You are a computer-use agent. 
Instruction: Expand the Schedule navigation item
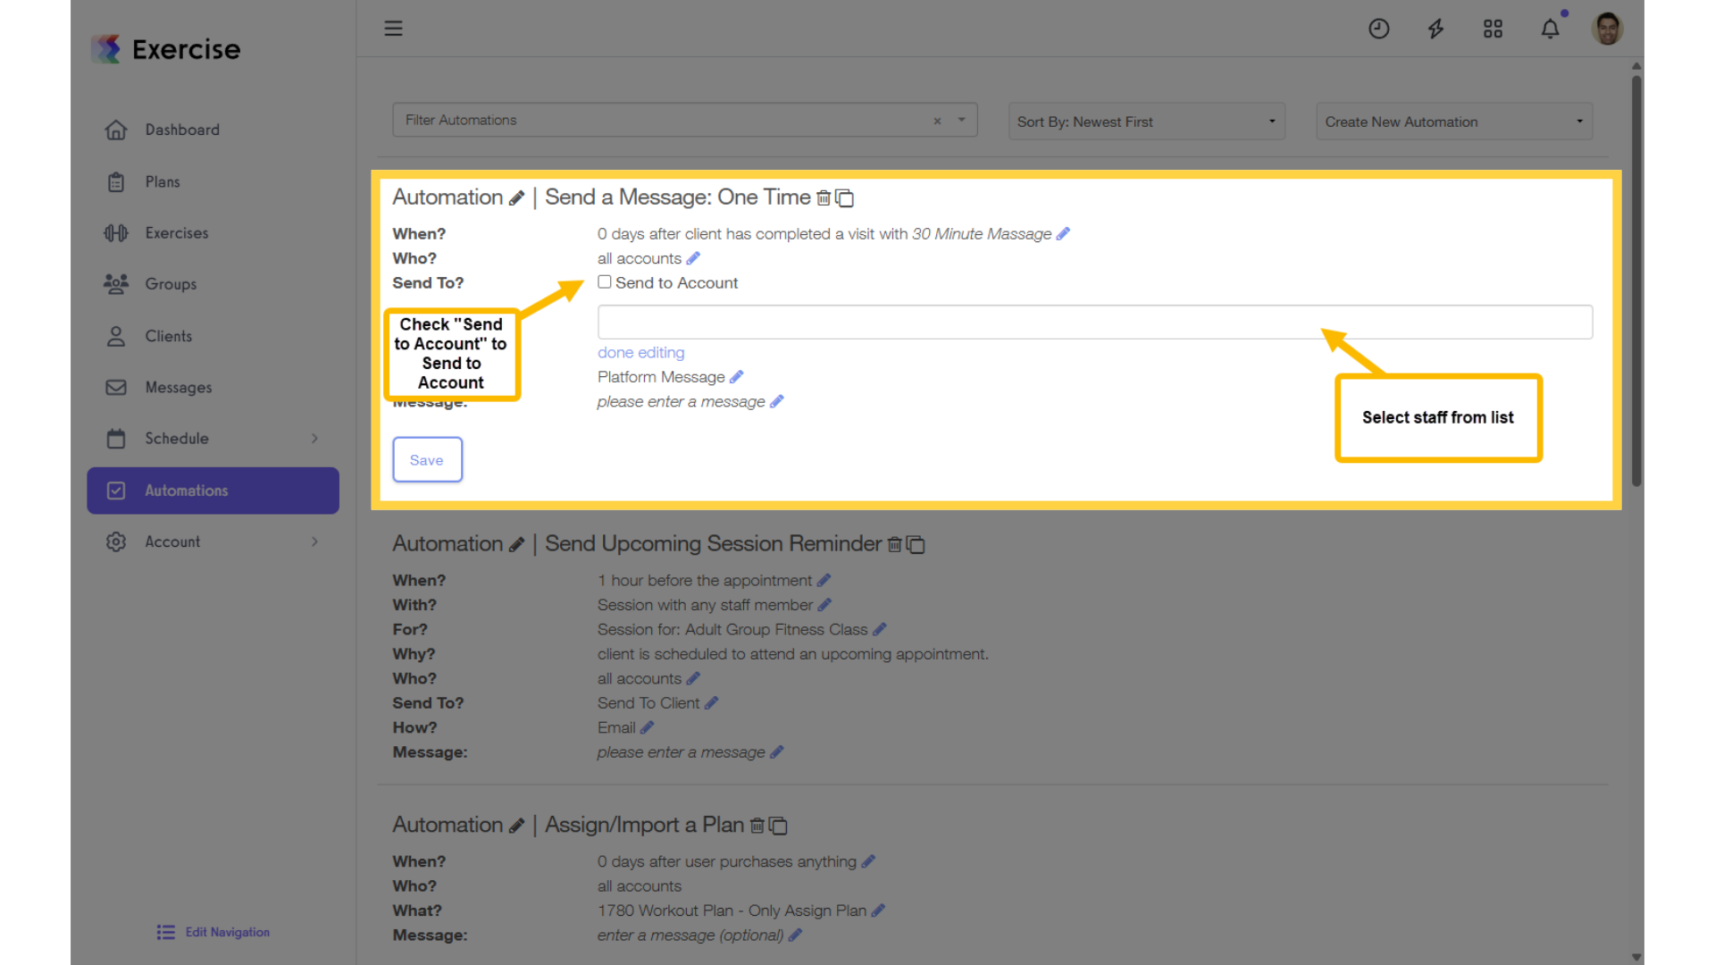(213, 439)
